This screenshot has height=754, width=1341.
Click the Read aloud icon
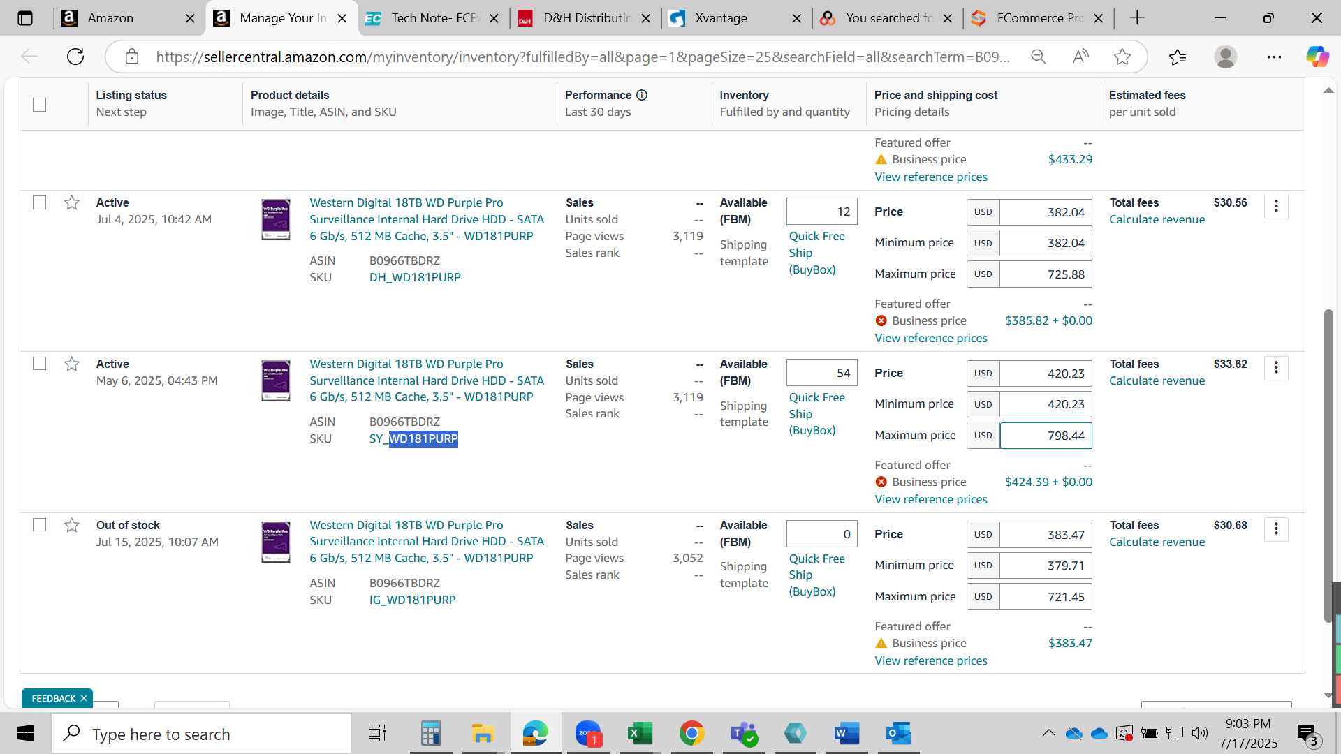coord(1080,57)
